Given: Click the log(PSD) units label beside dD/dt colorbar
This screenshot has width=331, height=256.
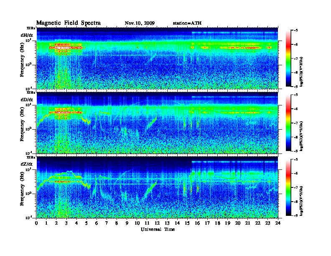Looking at the screenshot, I should click(x=301, y=136).
